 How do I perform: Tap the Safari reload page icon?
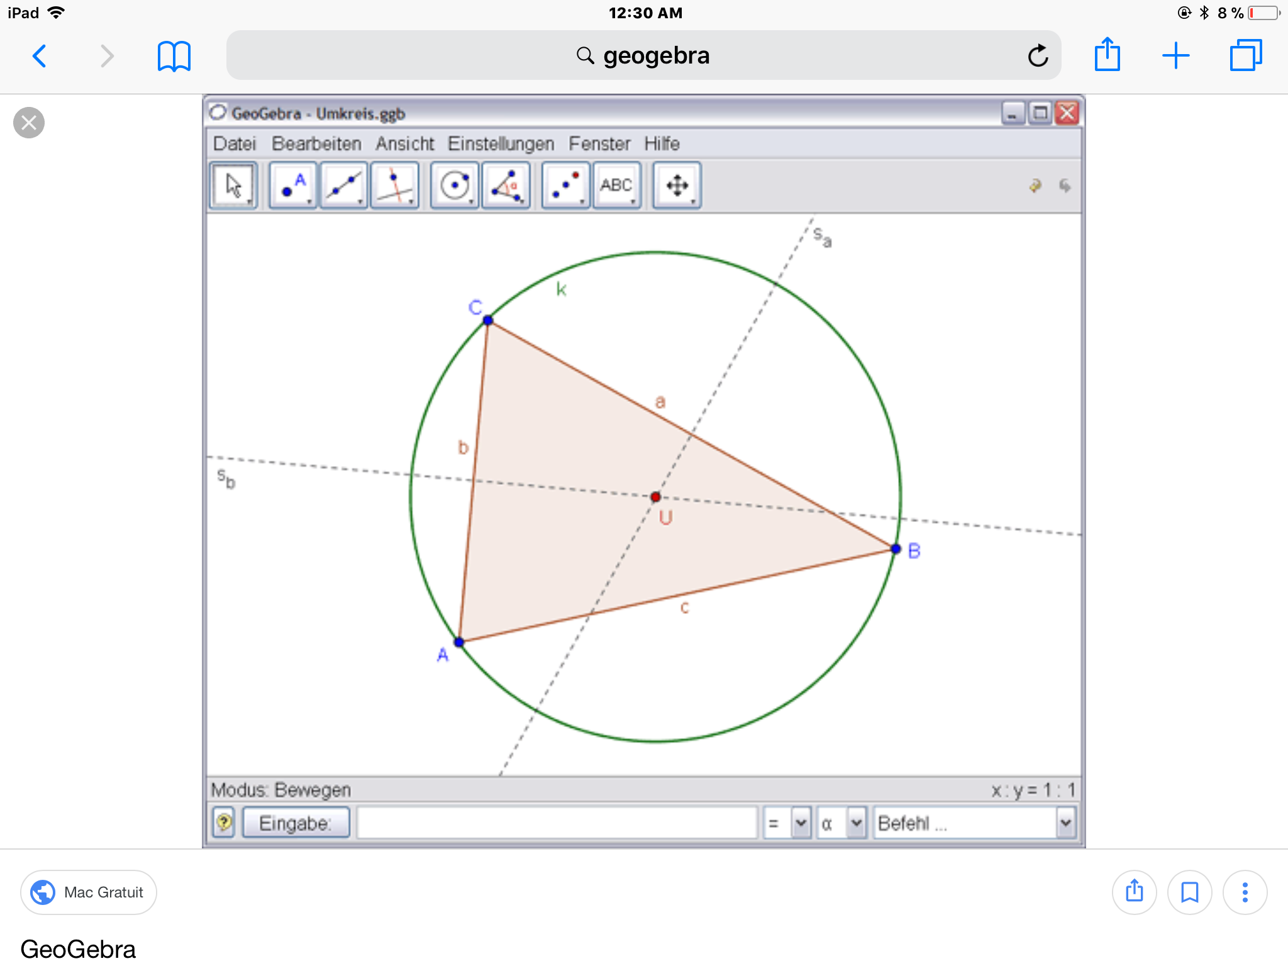pos(1038,56)
